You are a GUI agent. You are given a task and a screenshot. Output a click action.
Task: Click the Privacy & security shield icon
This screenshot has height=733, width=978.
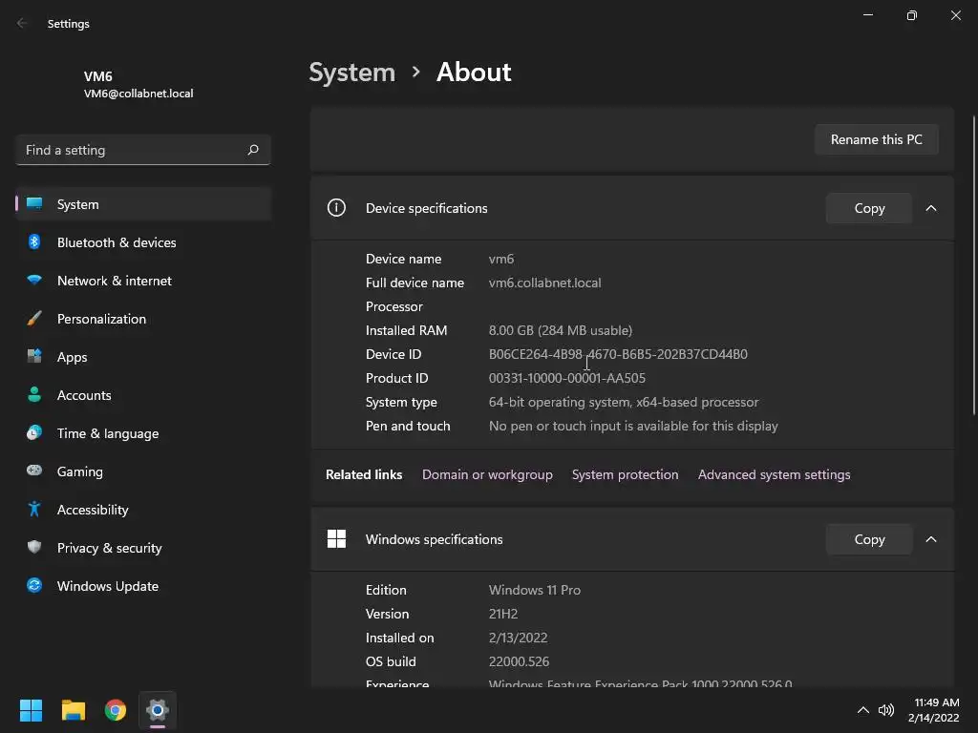pyautogui.click(x=34, y=548)
